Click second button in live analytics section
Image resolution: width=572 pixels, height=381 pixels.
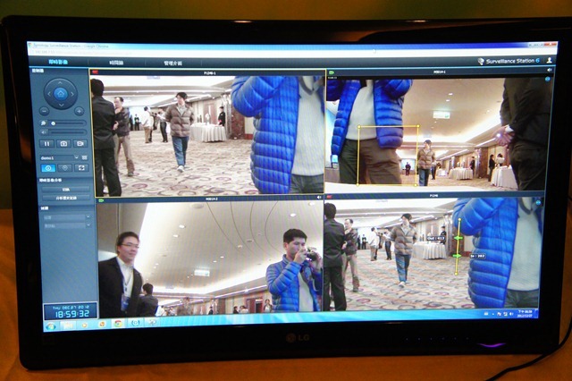(x=66, y=199)
